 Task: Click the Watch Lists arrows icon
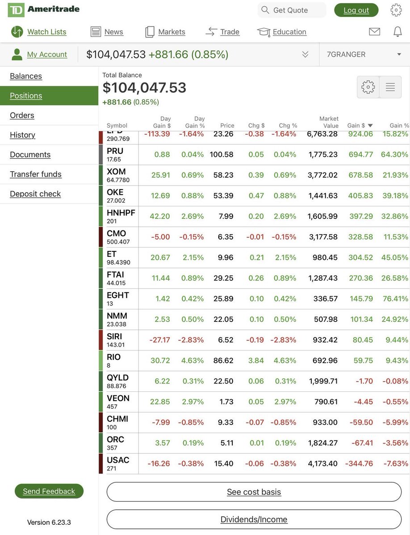click(x=17, y=32)
